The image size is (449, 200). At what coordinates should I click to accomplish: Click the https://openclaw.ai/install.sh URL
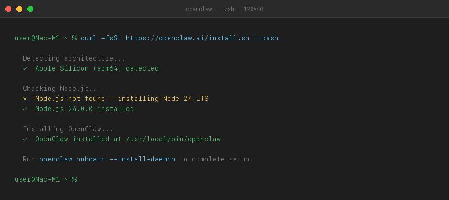(x=187, y=38)
